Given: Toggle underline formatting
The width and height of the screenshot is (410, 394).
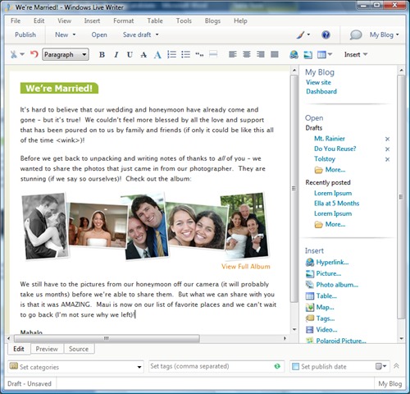Looking at the screenshot, I should point(130,55).
